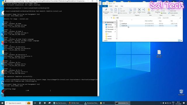Switch to WO Mic Client taskbar button
Viewport: 187px width, 105px height.
pyautogui.click(x=75, y=103)
